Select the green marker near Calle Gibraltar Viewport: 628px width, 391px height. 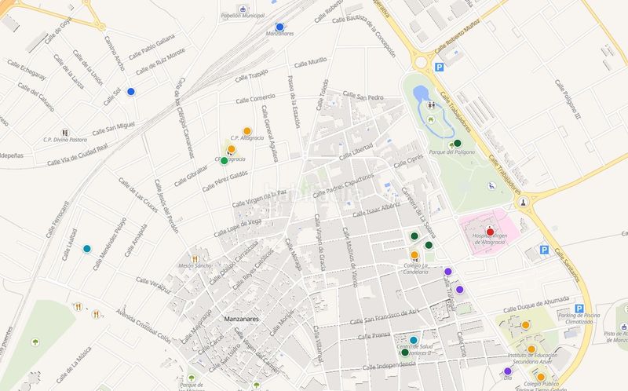(225, 161)
